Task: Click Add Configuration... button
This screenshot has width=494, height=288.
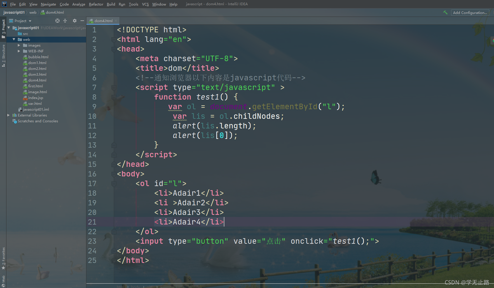Action: pyautogui.click(x=470, y=13)
